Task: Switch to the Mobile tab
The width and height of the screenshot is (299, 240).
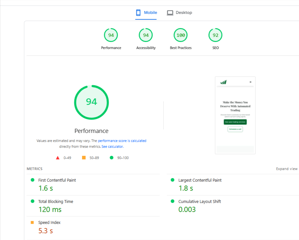Action: pyautogui.click(x=146, y=13)
